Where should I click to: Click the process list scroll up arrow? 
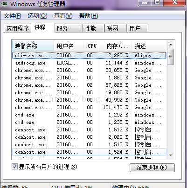pos(171,45)
